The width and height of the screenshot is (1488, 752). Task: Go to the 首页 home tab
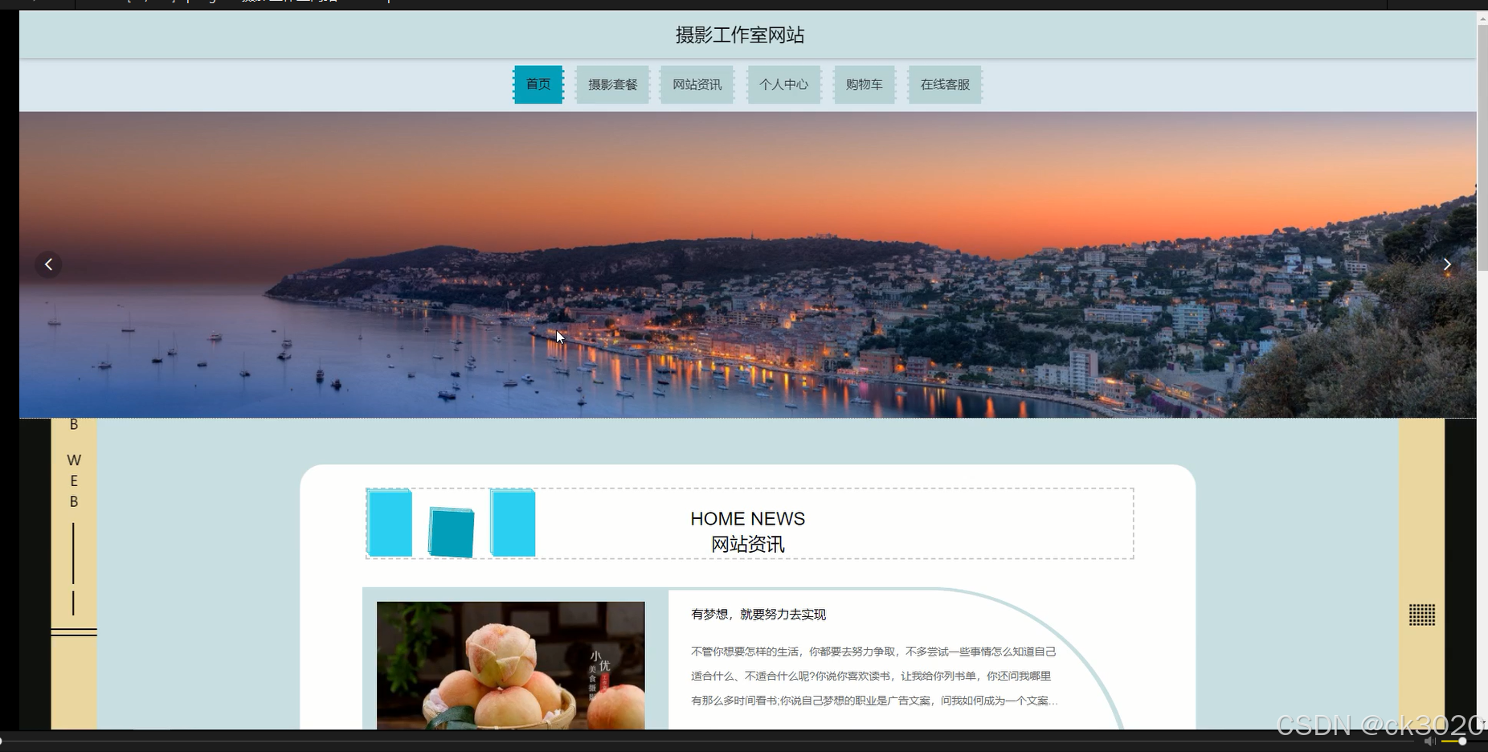[538, 84]
